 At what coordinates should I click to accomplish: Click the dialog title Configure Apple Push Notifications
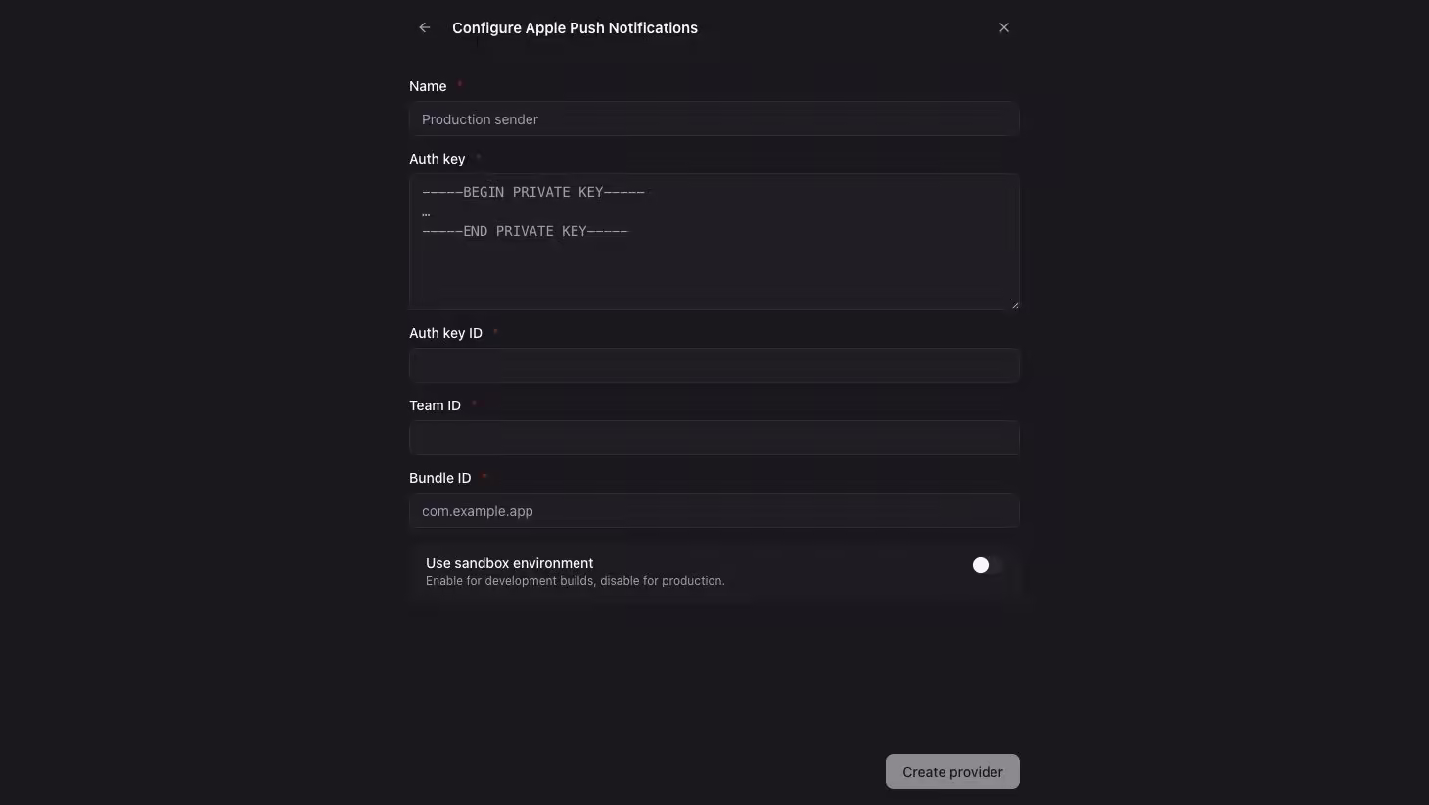point(575,27)
